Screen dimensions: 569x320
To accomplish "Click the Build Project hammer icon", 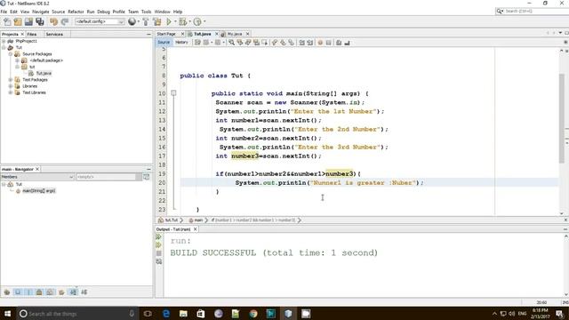I will coord(146,21).
